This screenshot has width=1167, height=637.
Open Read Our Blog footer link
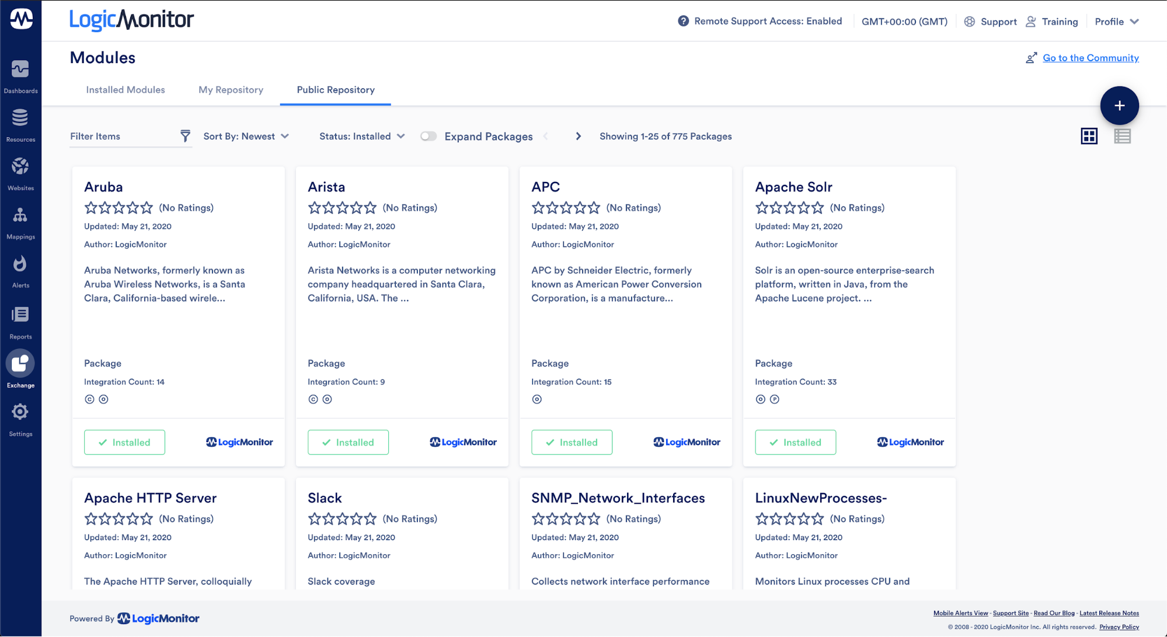1054,613
